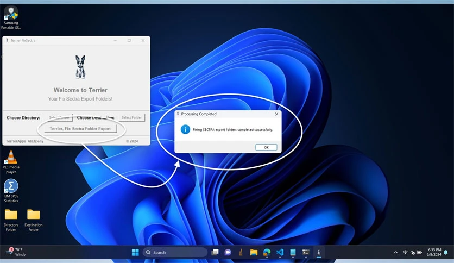Open the 70°F Windy weather widget
The height and width of the screenshot is (263, 454).
16,252
